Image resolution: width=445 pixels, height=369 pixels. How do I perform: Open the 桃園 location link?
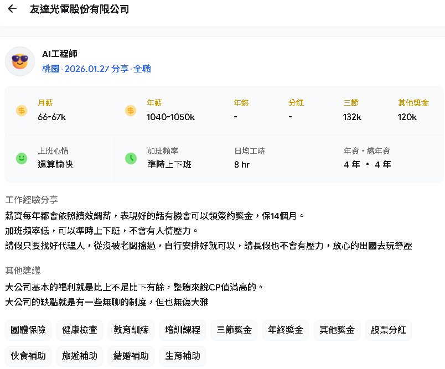click(x=51, y=69)
